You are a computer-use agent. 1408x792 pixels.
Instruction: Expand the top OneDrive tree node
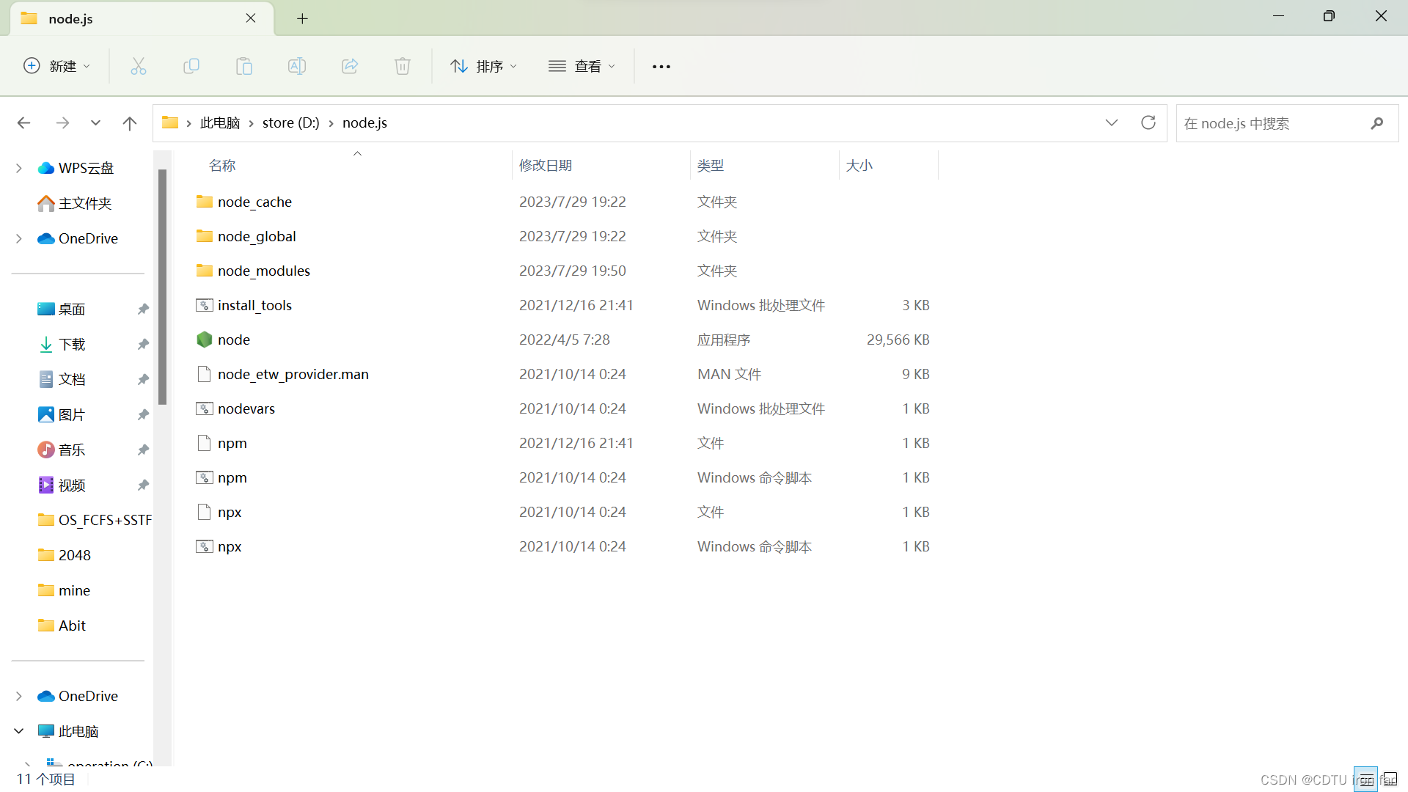pos(19,238)
